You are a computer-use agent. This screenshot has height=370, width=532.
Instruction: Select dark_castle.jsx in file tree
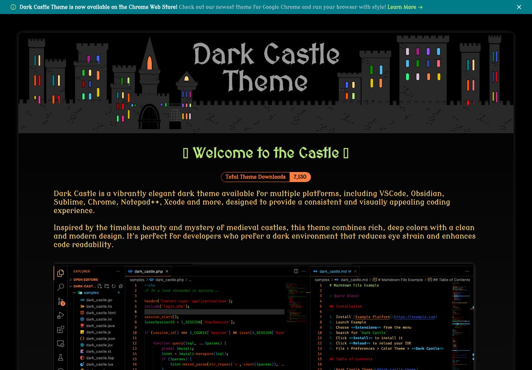99,345
